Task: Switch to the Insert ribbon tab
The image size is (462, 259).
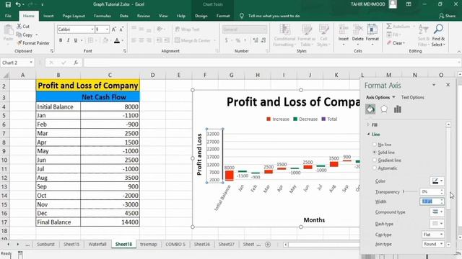Action: coord(48,16)
